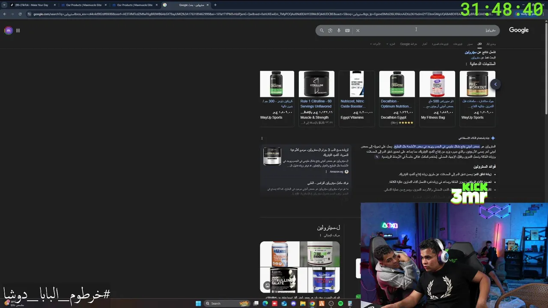Open the three-dot menu beside sponsored products heading
Viewport: 548px width, 308px height.
(467, 64)
